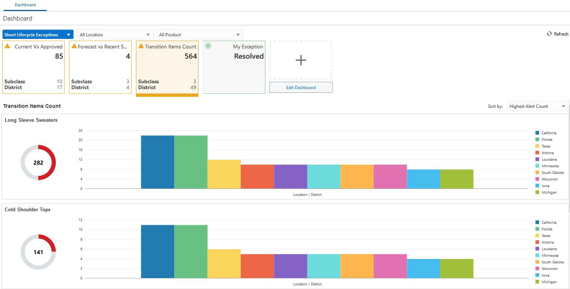This screenshot has width=570, height=289.
Task: Click the Cold Shoulder Tops heading
Action: (x=28, y=209)
